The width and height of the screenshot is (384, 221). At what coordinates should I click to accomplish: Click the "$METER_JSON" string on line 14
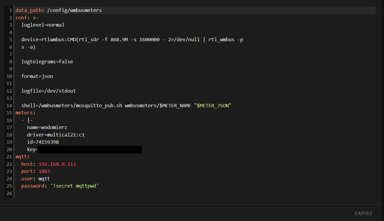(213, 105)
